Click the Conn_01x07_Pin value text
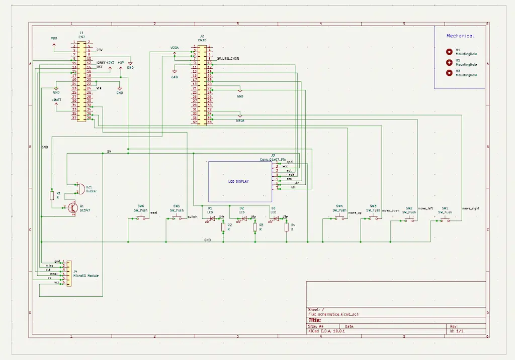The height and width of the screenshot is (360, 515). 273,160
